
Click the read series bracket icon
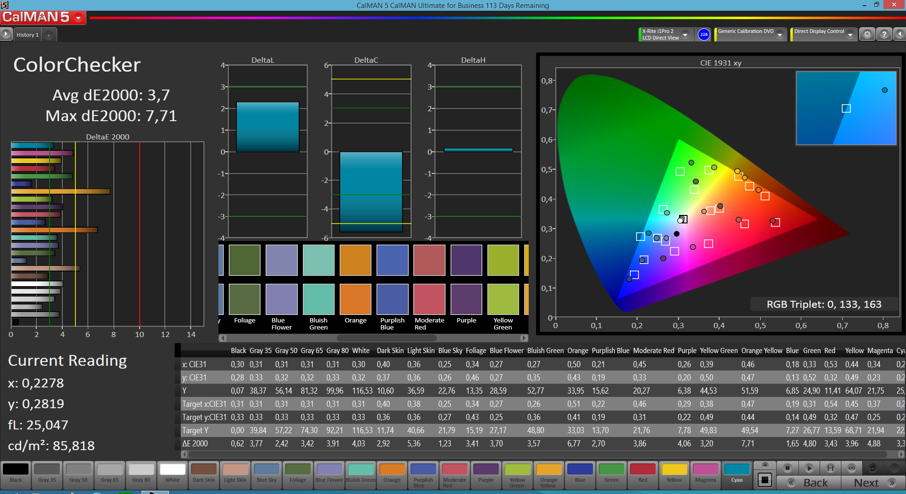tap(830, 468)
